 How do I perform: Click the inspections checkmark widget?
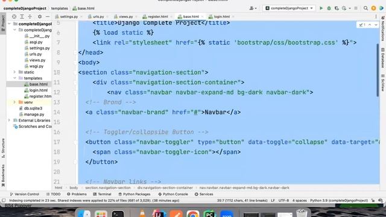tap(362, 25)
